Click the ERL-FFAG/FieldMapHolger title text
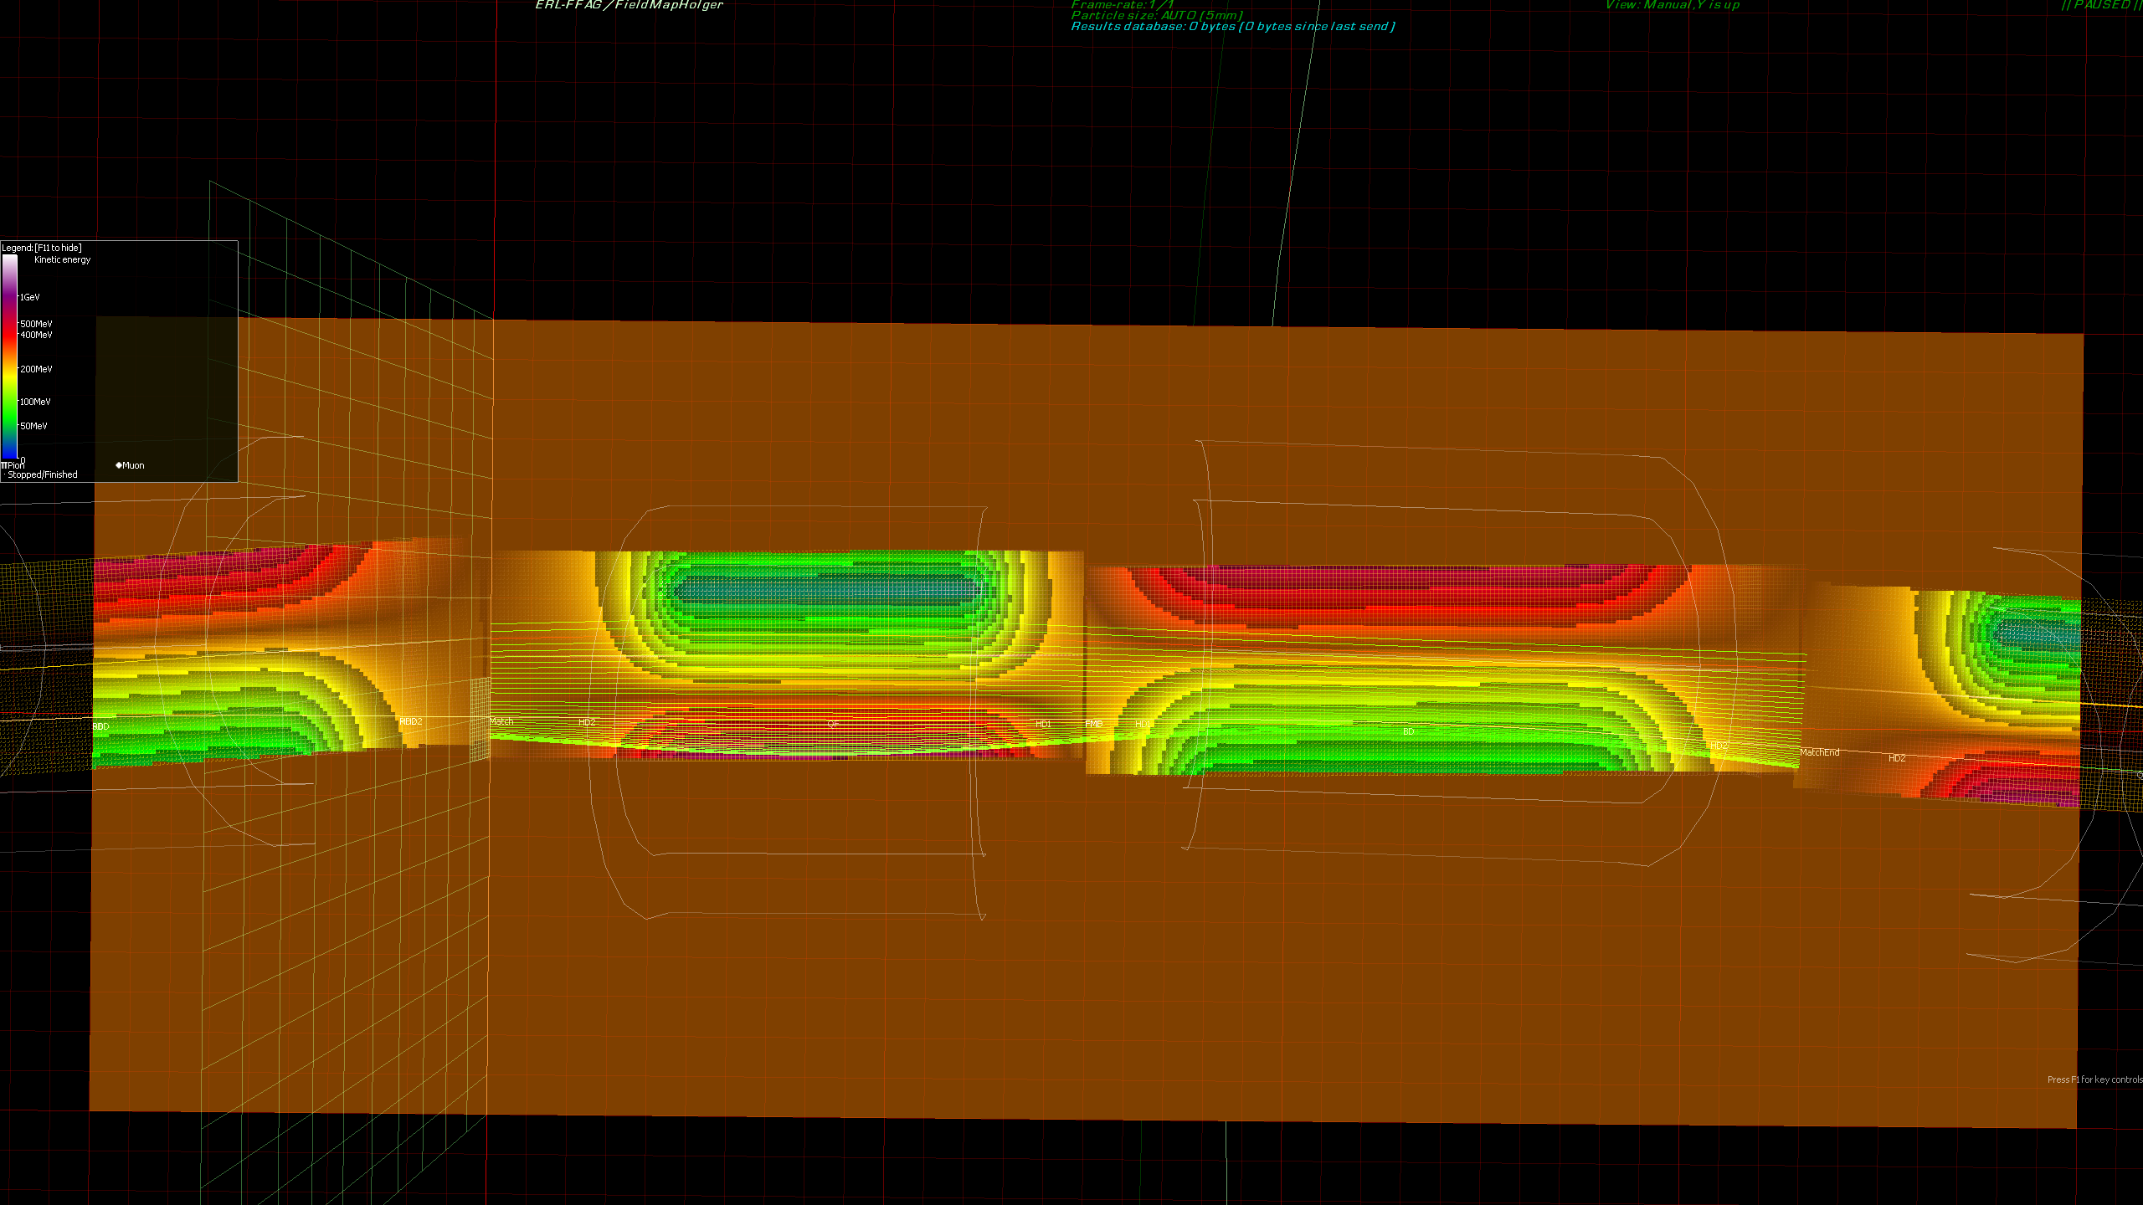Image resolution: width=2143 pixels, height=1205 pixels. 629,5
